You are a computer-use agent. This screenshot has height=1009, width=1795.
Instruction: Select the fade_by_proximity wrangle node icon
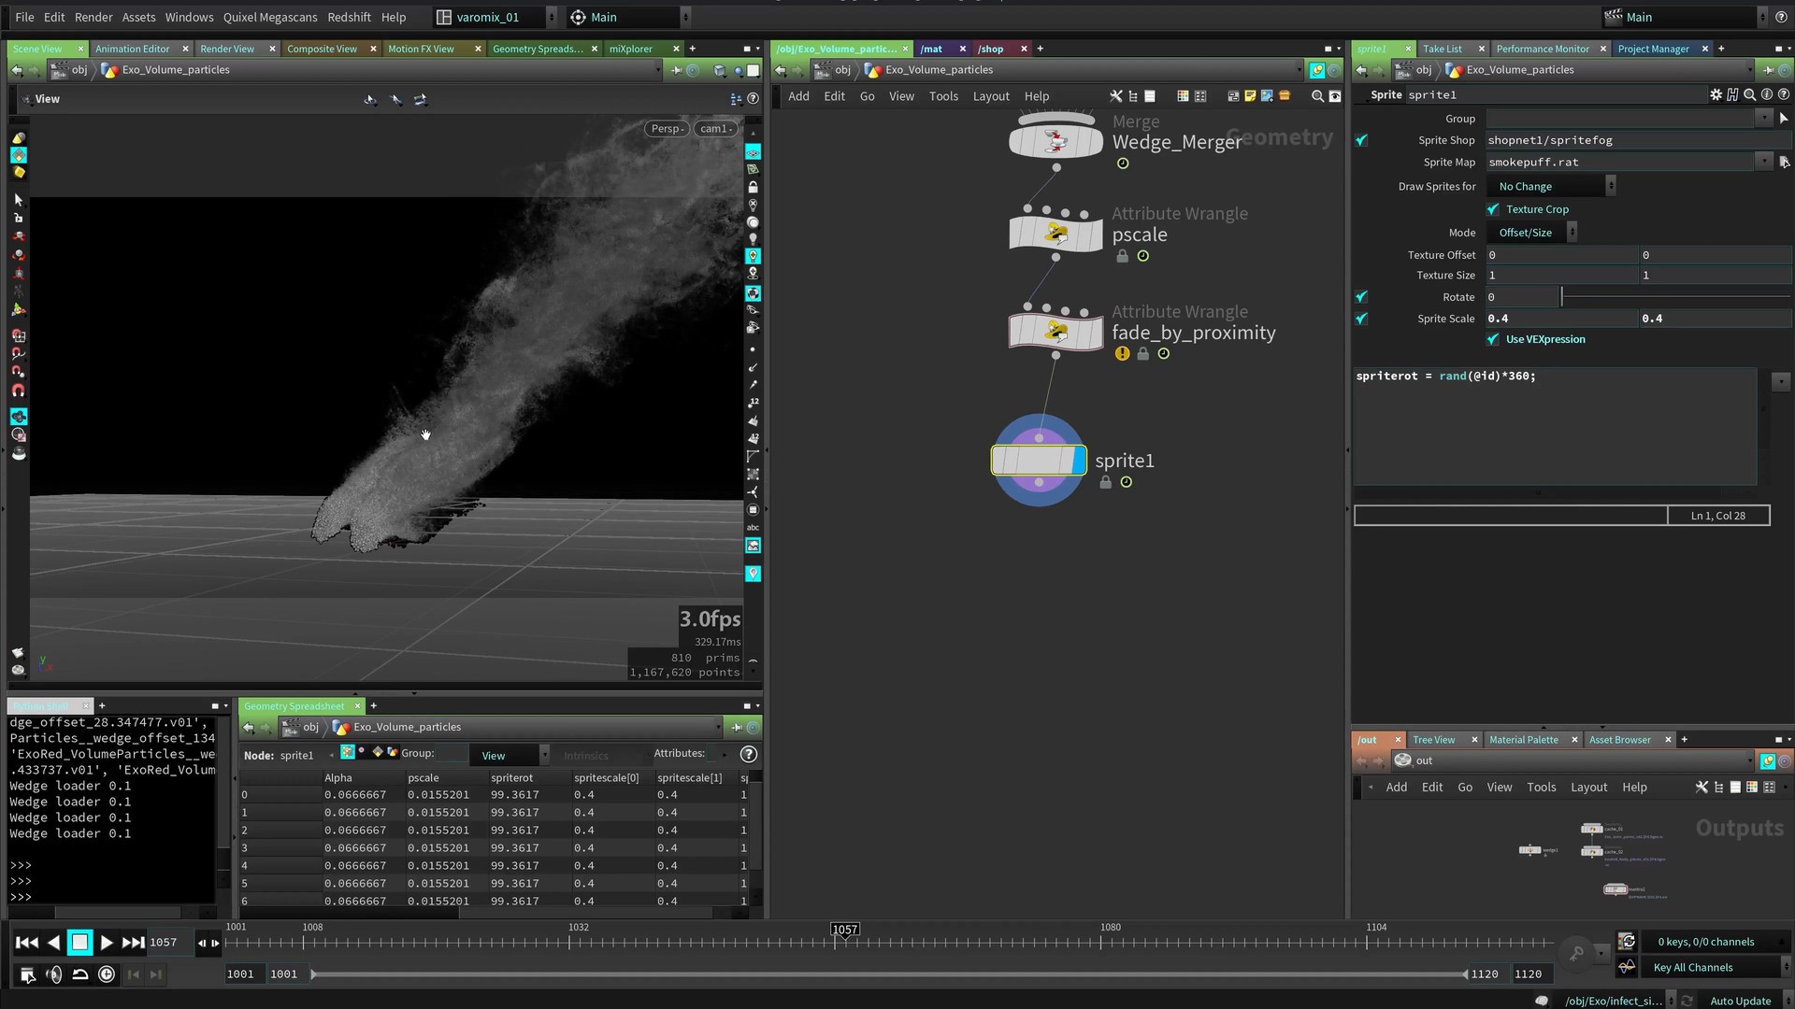tap(1055, 331)
